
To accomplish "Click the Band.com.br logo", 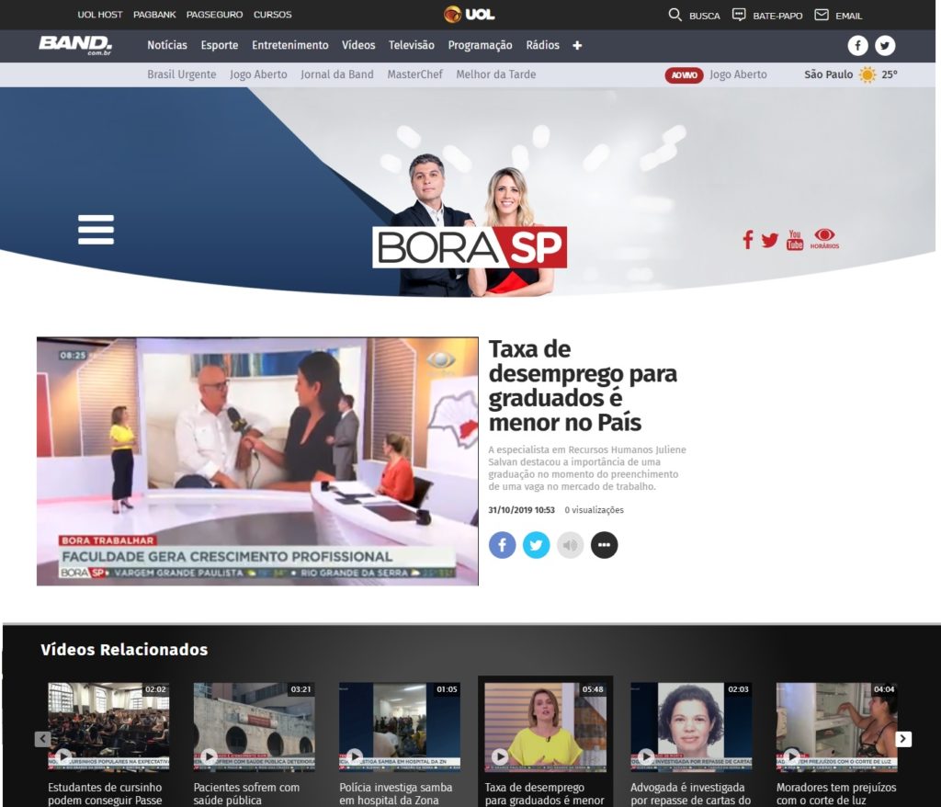I will coord(75,45).
